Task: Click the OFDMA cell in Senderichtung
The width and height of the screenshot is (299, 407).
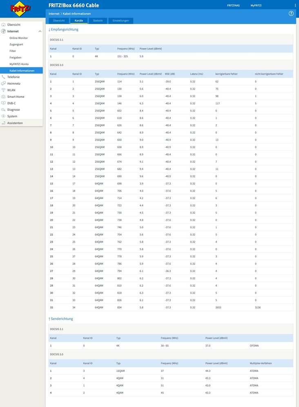Action: 254,346
